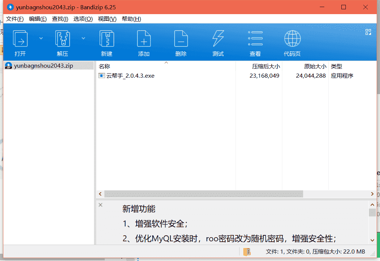Viewport: 380px width, 261px height.
Task: Open the 查找(I) menu
Action: pyautogui.click(x=60, y=19)
